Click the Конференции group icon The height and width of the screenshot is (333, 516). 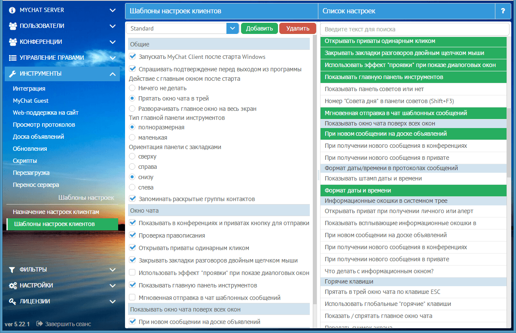pos(12,42)
